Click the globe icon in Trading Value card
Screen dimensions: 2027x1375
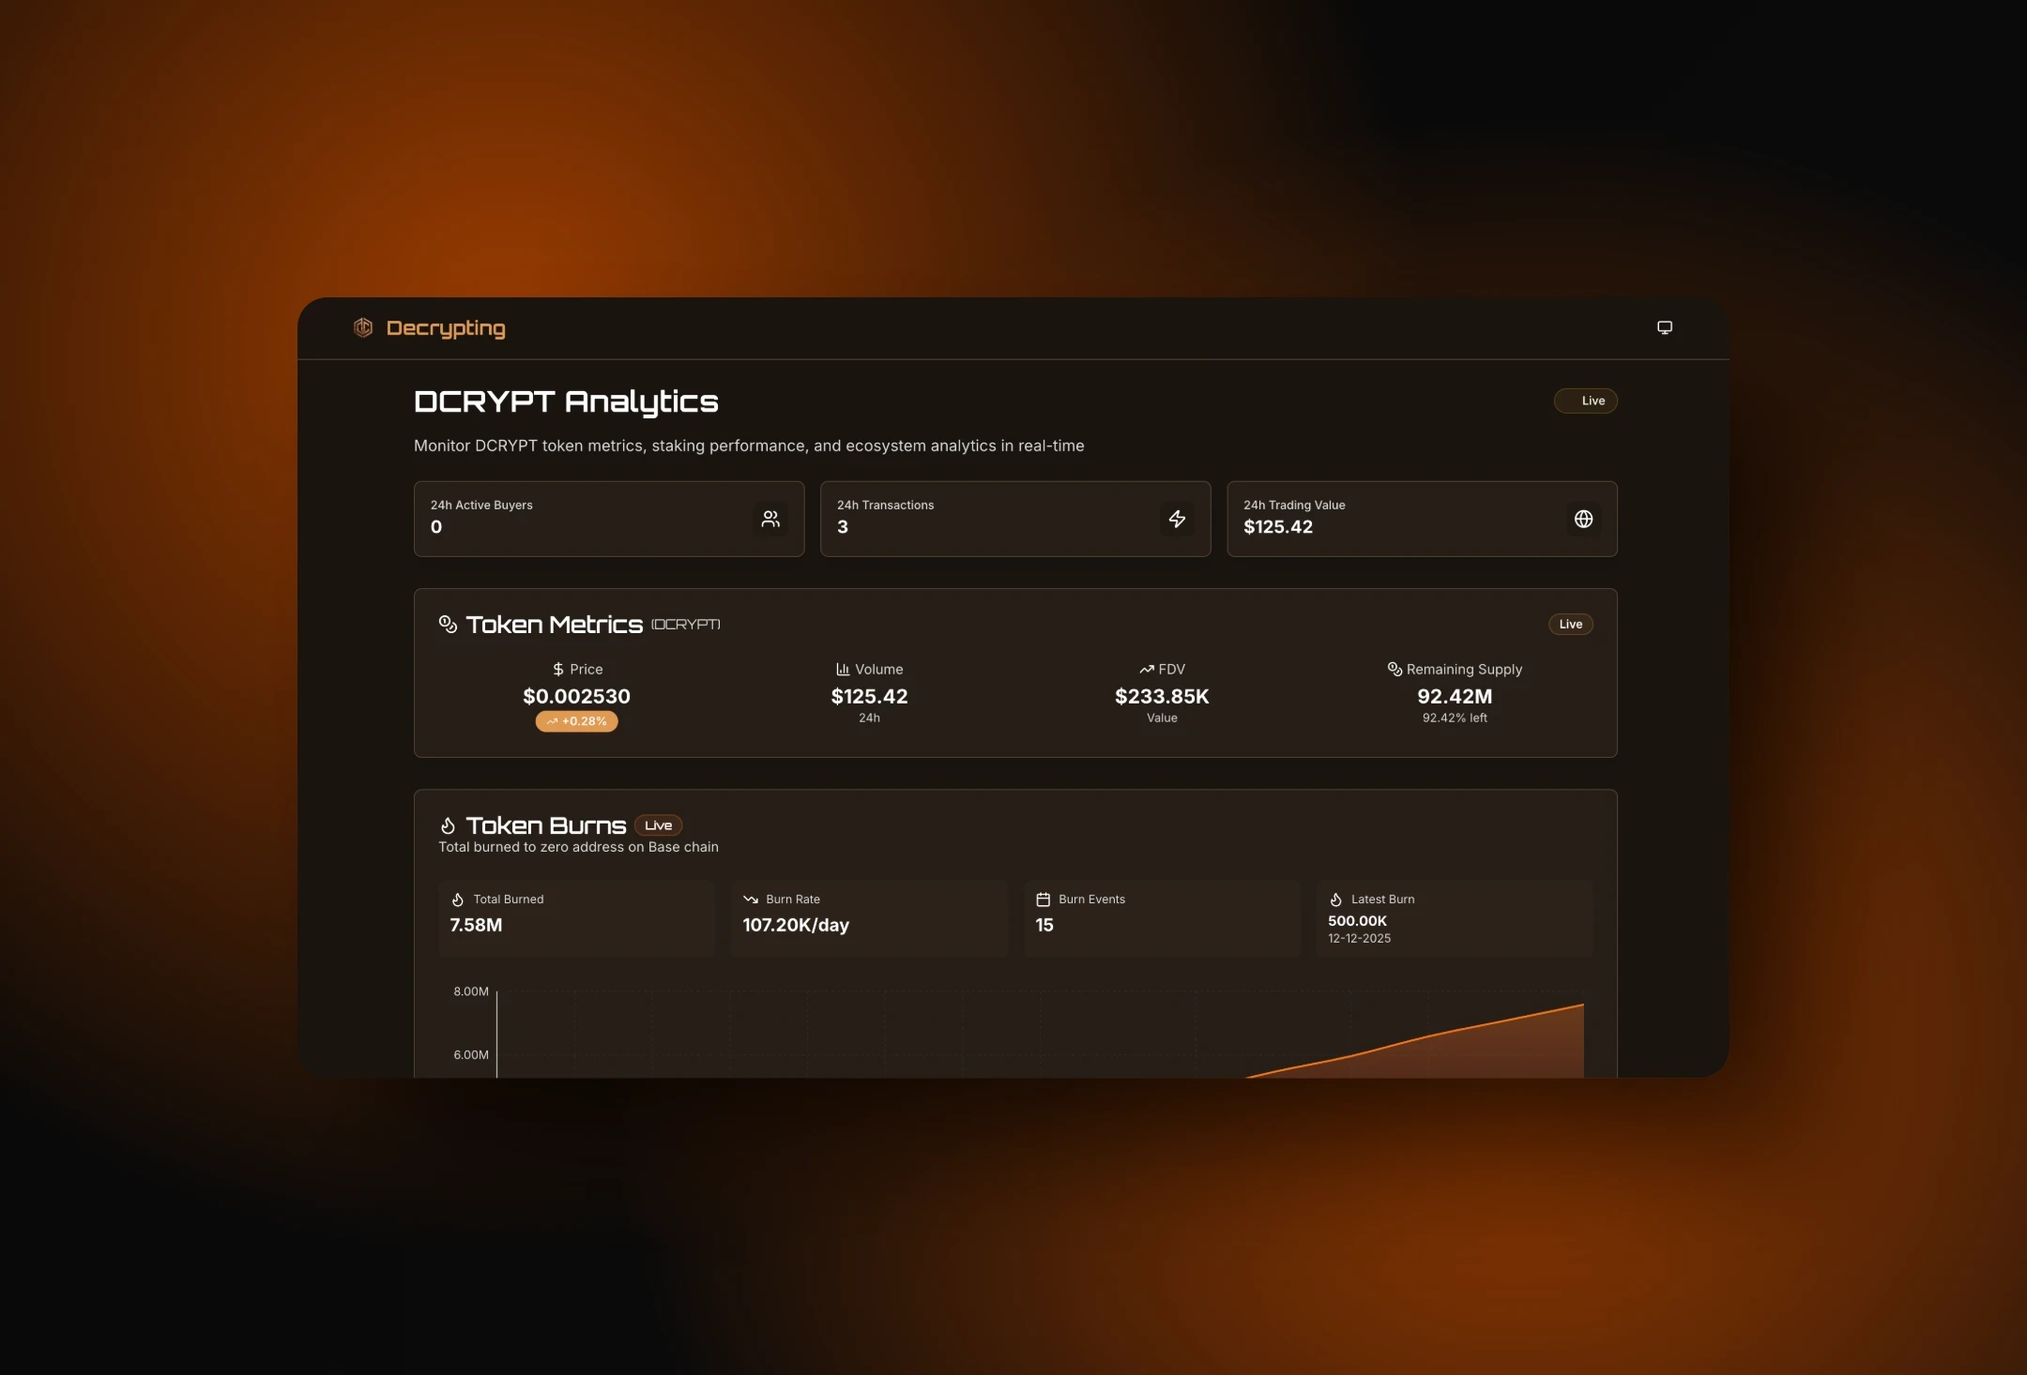[1583, 519]
